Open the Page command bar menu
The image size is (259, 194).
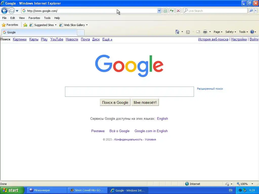(x=218, y=32)
